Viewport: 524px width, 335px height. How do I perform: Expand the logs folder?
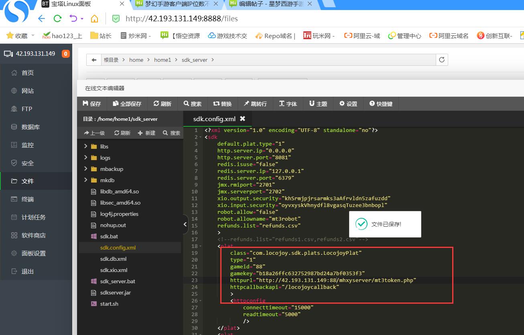click(x=86, y=158)
